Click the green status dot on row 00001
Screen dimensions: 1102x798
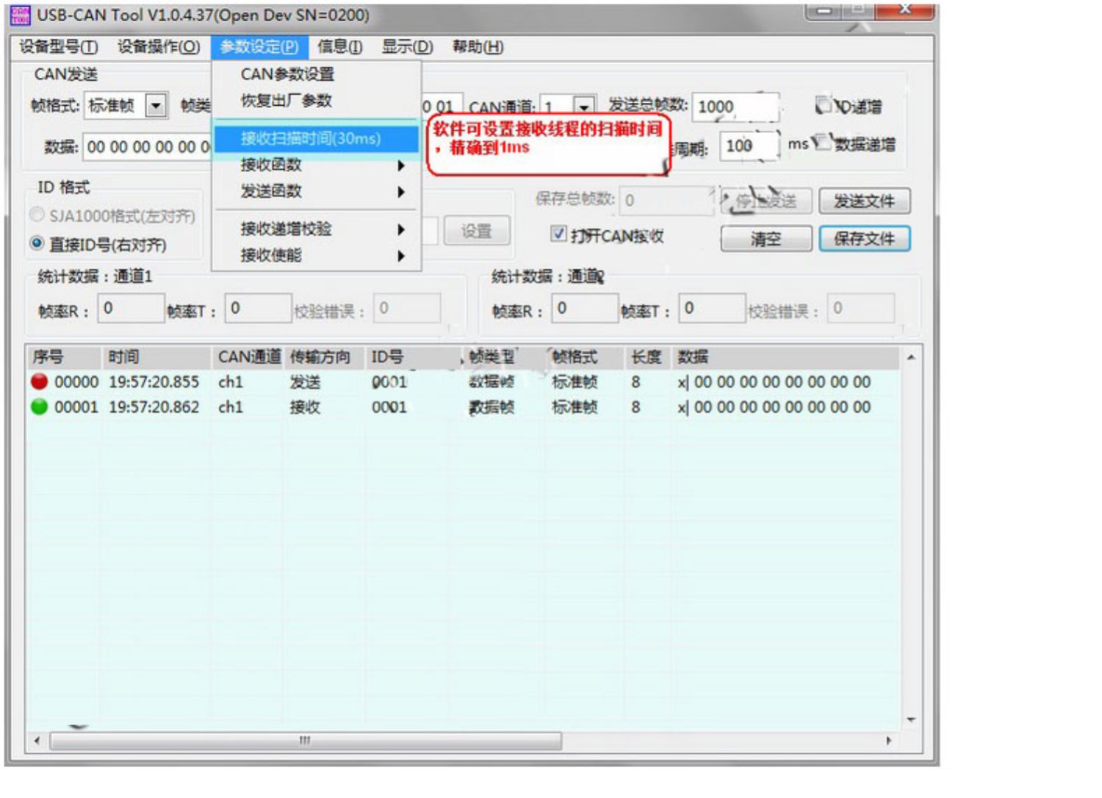40,406
